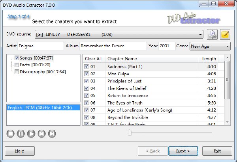Image resolution: width=237 pixels, height=162 pixels.
Task: Enable the Facts title checkbox
Action: point(17,65)
